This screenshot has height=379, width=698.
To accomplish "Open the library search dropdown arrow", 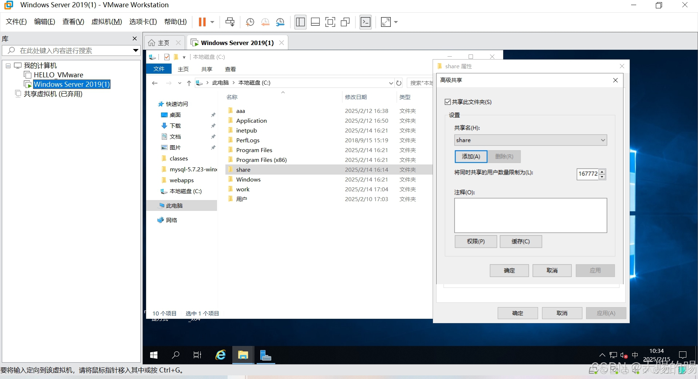I will pyautogui.click(x=136, y=50).
